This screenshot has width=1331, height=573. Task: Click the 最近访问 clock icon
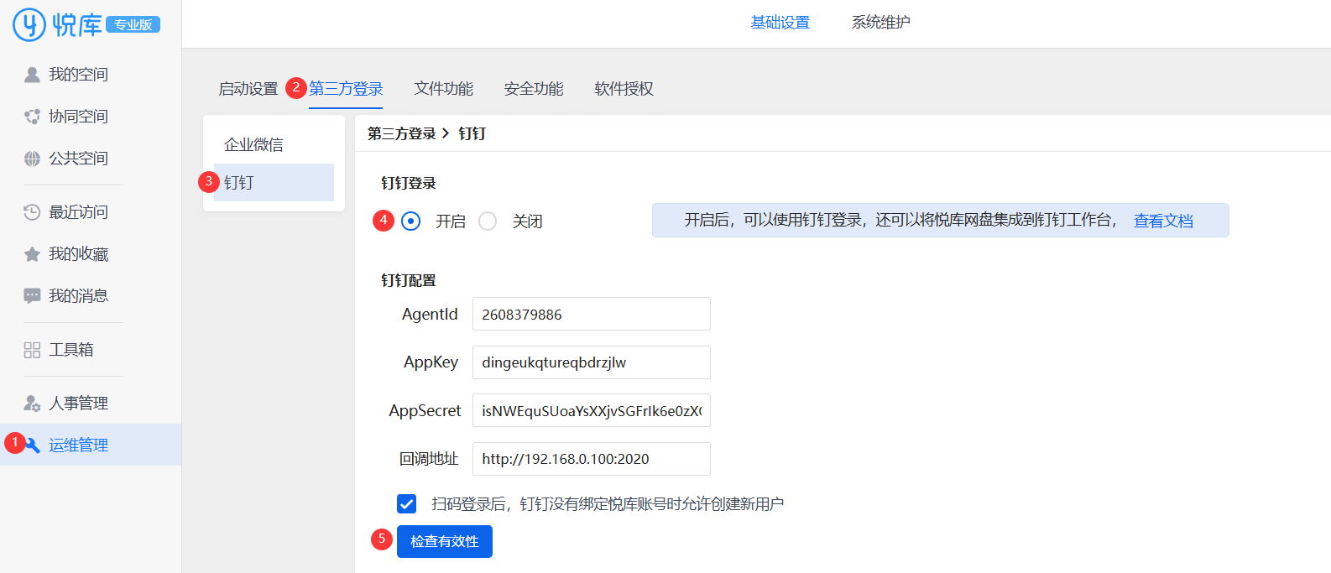[x=32, y=212]
